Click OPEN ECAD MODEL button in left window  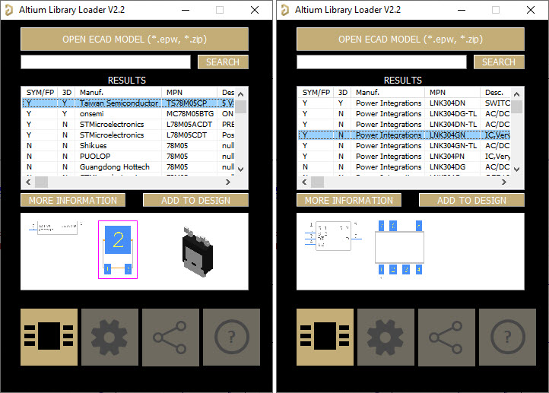click(135, 40)
